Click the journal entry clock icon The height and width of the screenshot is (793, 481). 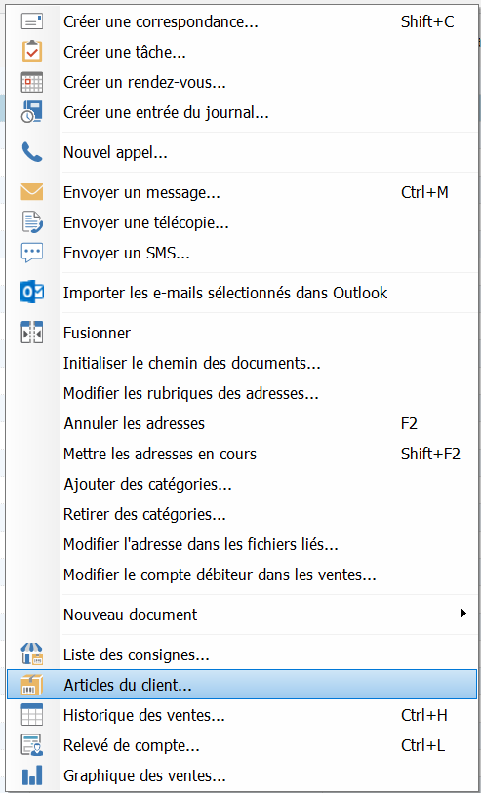[32, 112]
